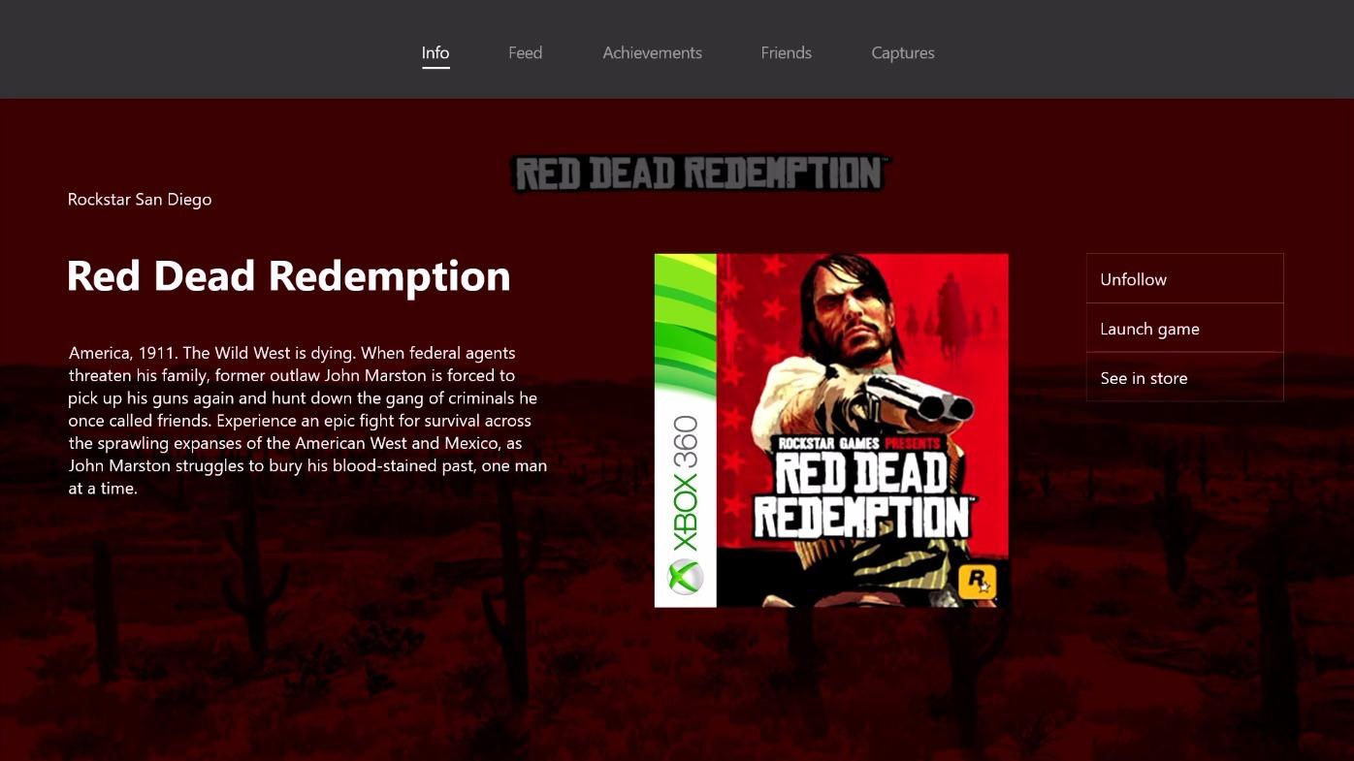This screenshot has width=1354, height=761.
Task: Click the Xbox sphere logo on cover spine
Action: click(685, 578)
